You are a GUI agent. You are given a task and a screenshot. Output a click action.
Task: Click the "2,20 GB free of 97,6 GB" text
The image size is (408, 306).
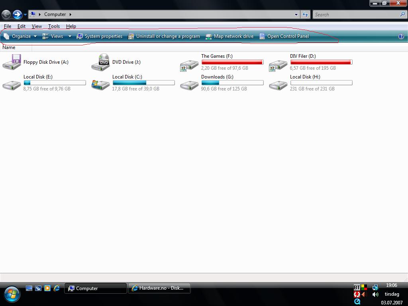(225, 68)
